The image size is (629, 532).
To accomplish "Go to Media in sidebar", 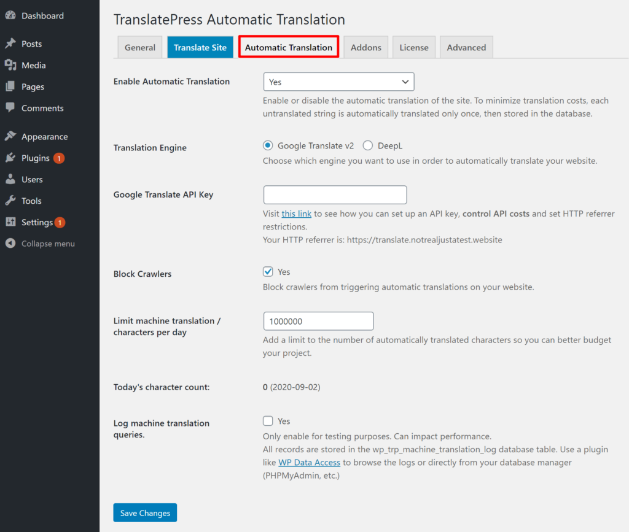I will [x=34, y=65].
